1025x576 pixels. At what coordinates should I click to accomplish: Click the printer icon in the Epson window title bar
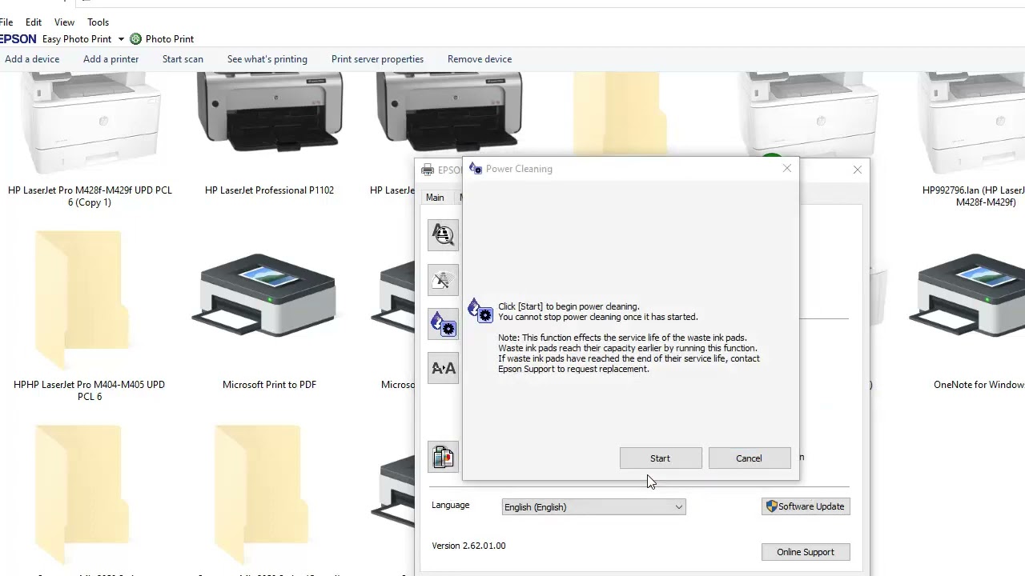pos(428,170)
